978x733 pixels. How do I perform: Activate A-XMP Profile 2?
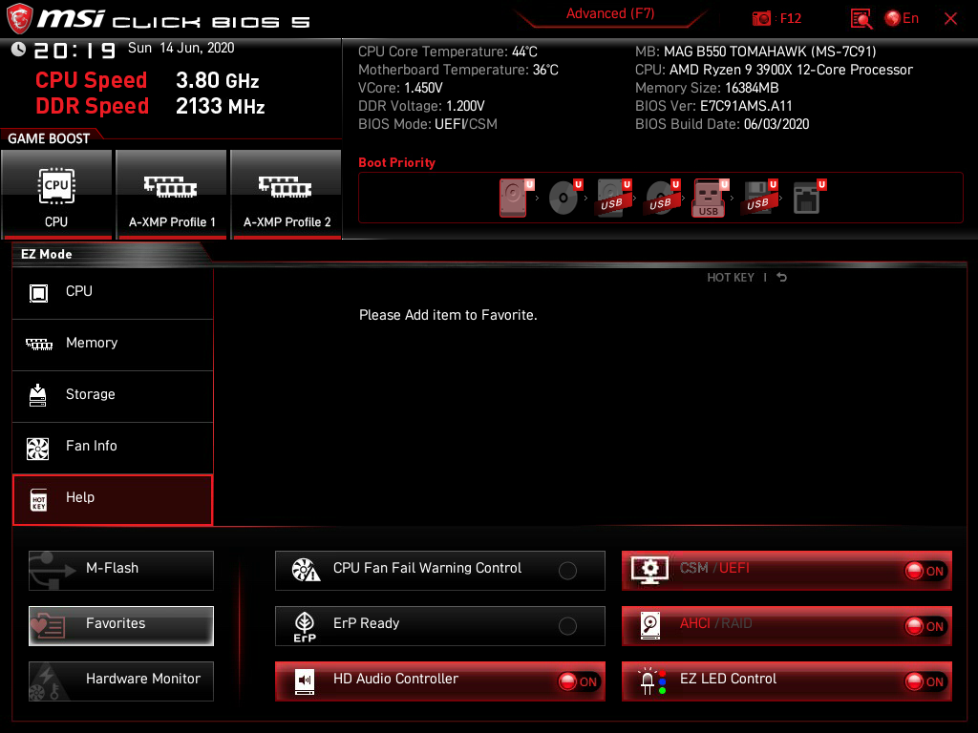pyautogui.click(x=287, y=195)
